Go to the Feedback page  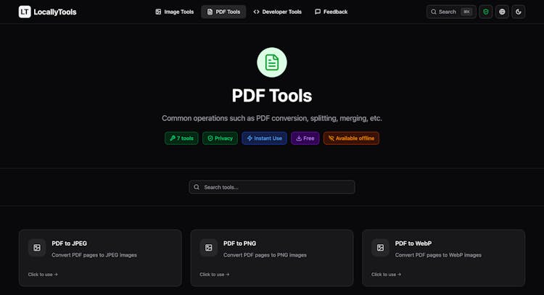pos(331,12)
